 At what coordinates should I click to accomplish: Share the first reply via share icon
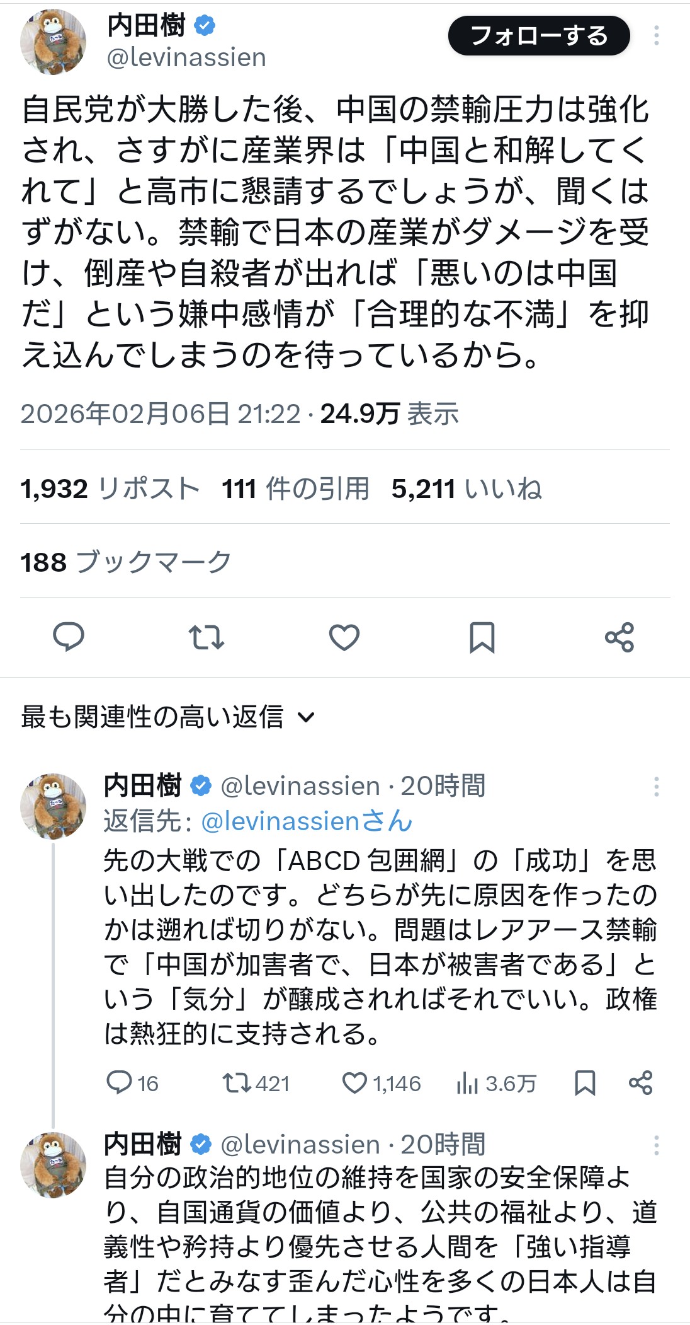click(x=641, y=1083)
